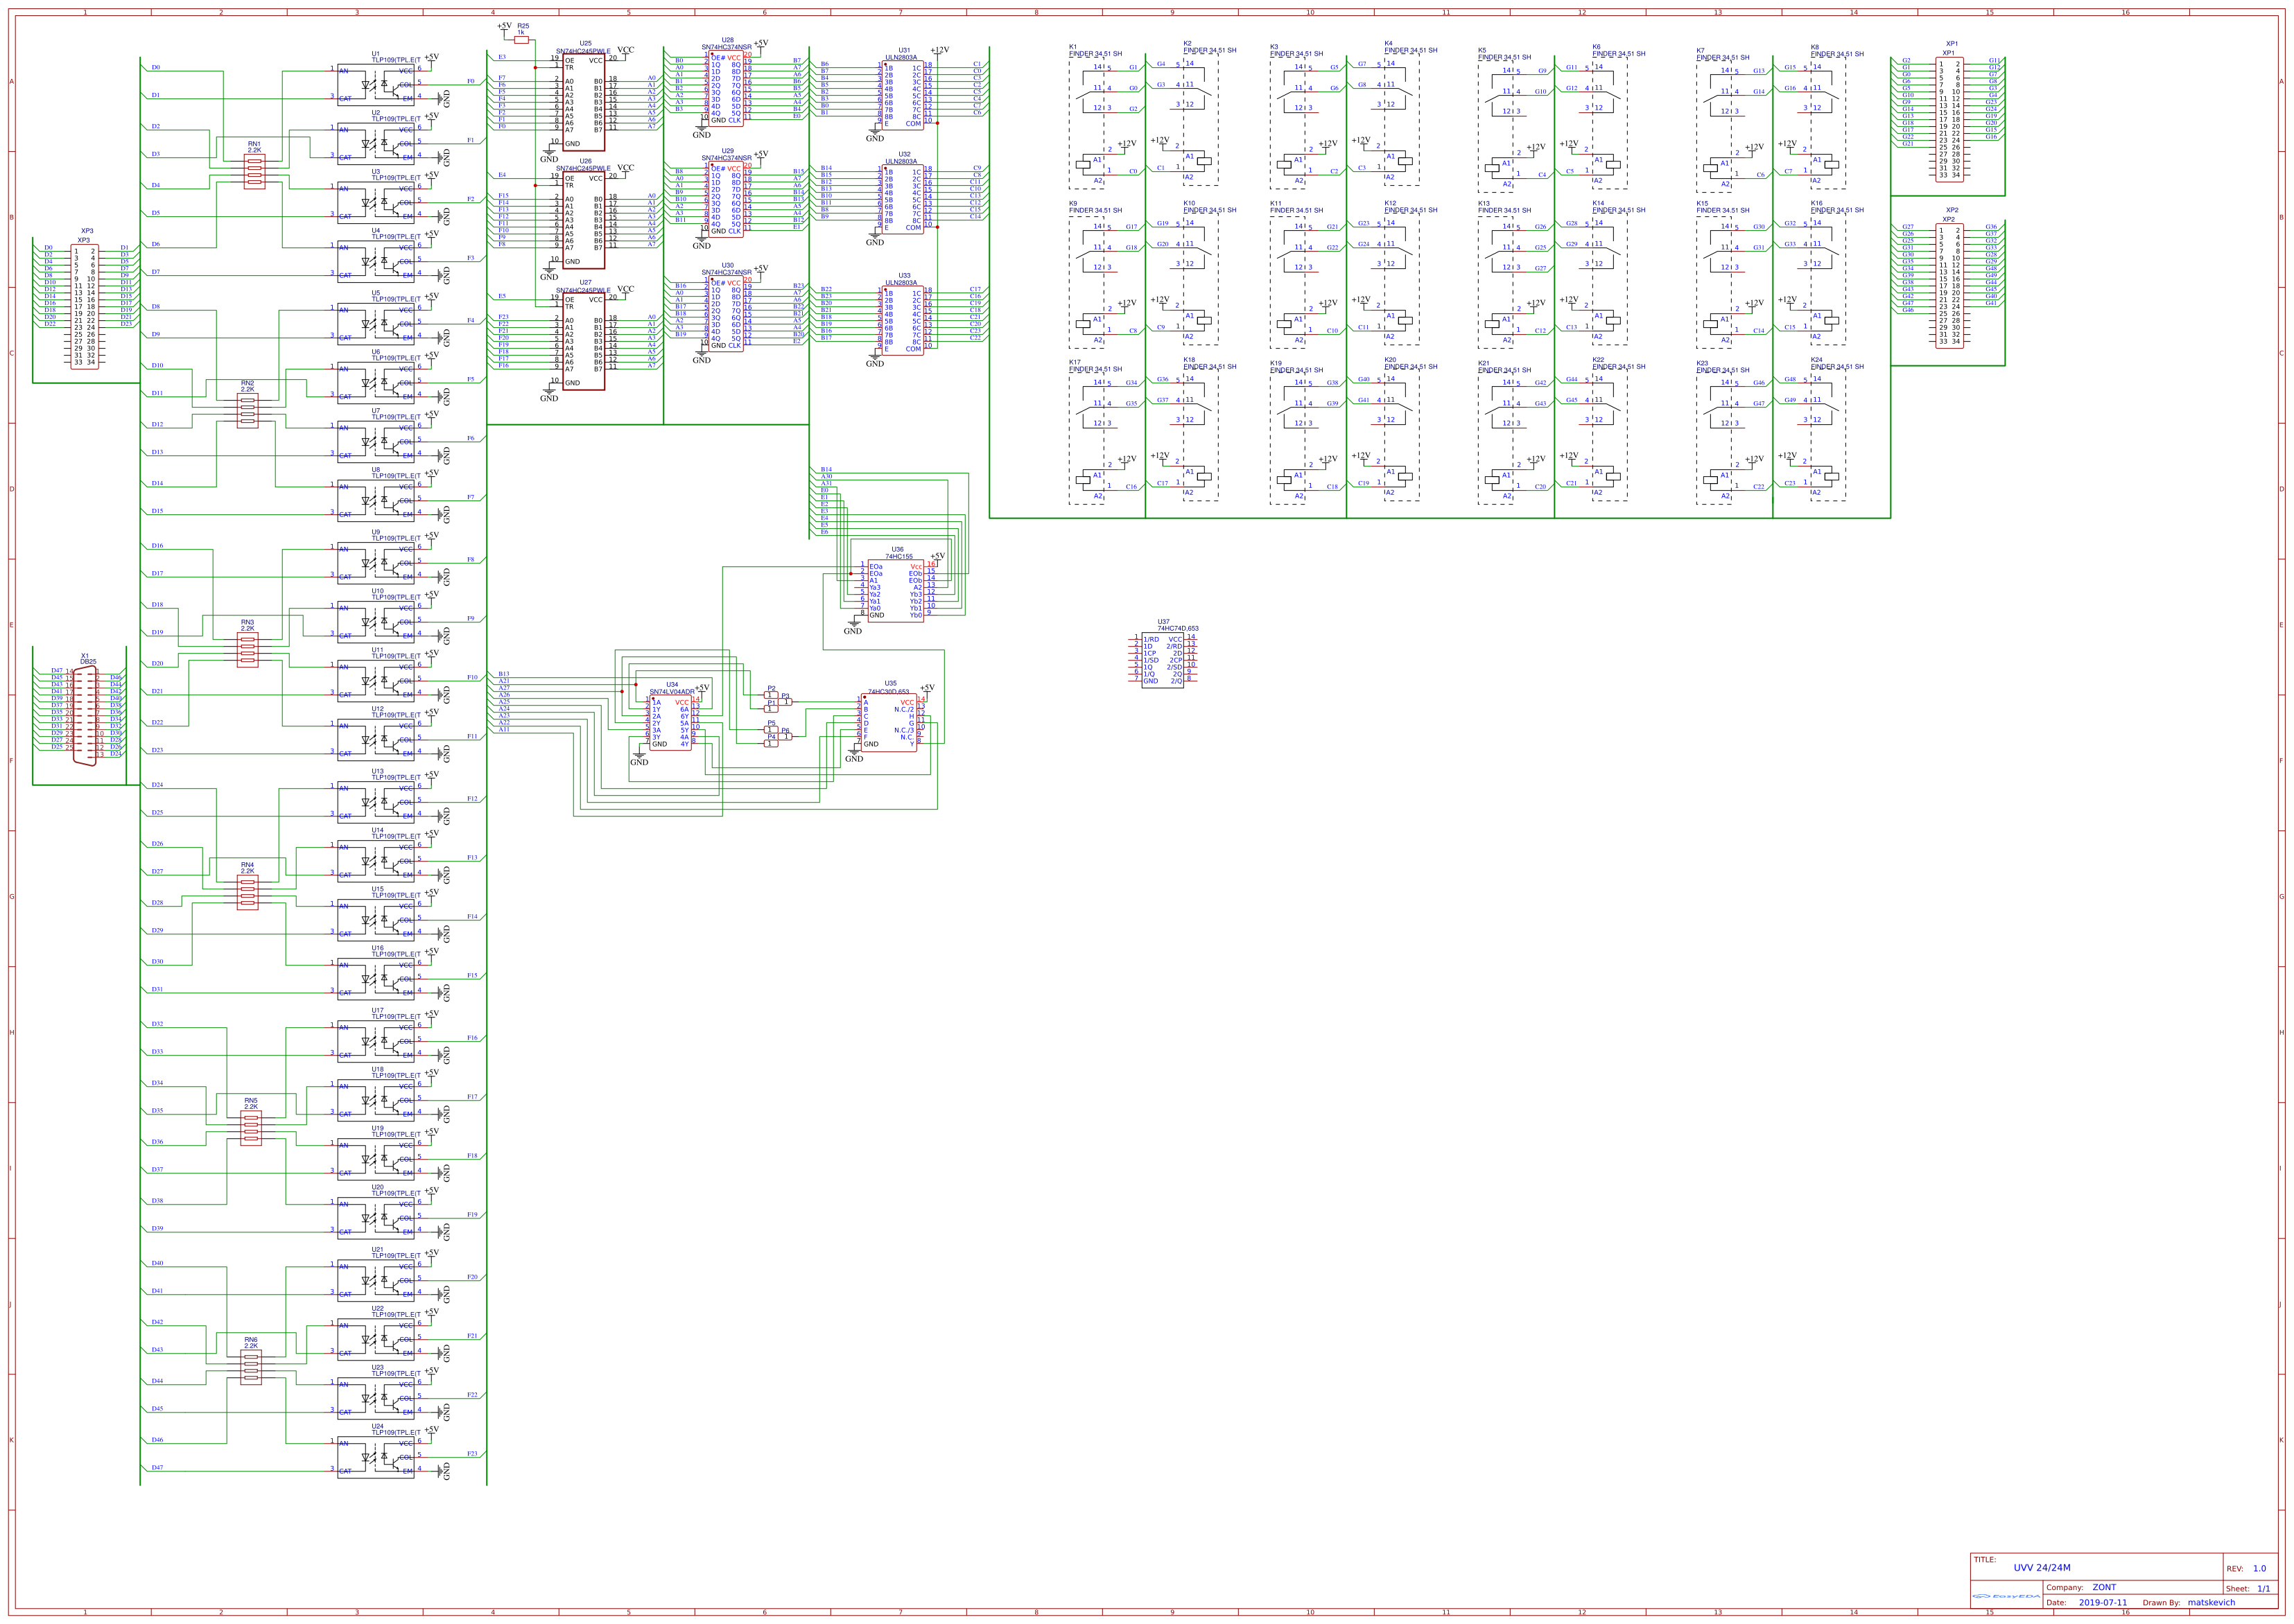Click the U34 SN74LV04ADR inverter symbol
Viewport: 2294px width, 1624px height.
click(x=670, y=723)
